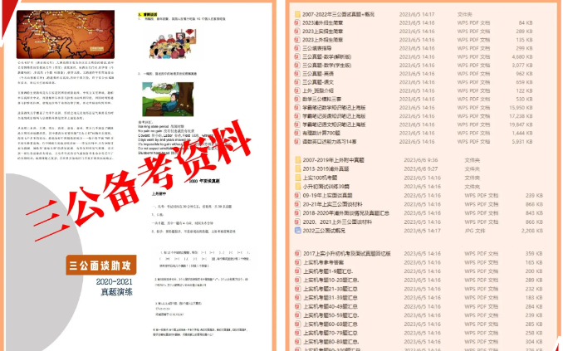Click the PDF icon beside 2023上实招生简章

(297, 32)
